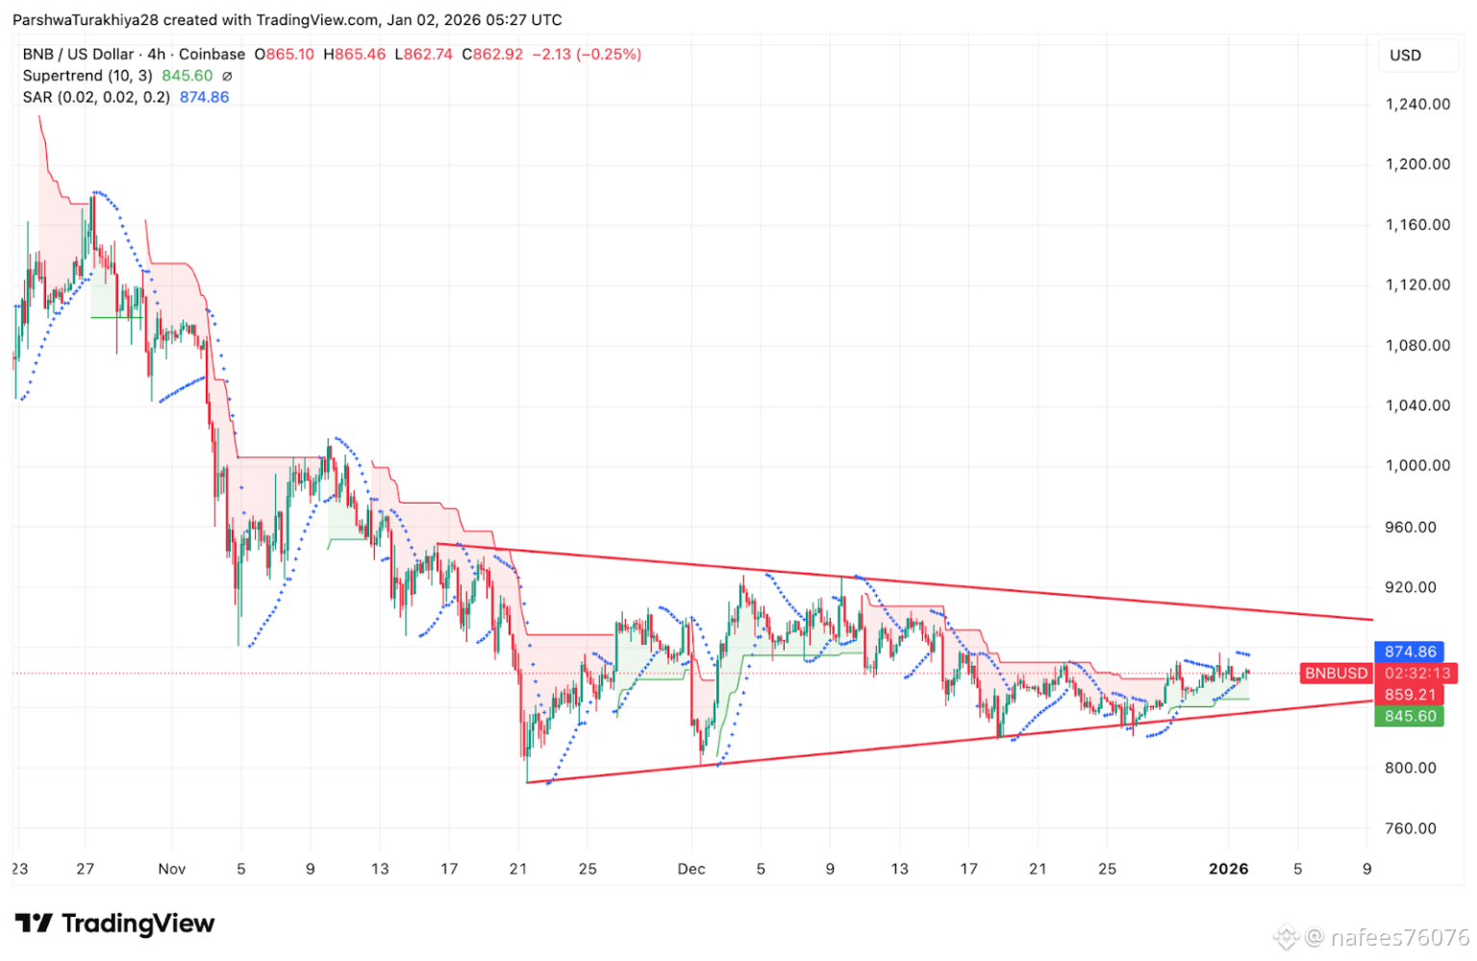
Task: Click the red 859.21 price tag
Action: pos(1409,695)
